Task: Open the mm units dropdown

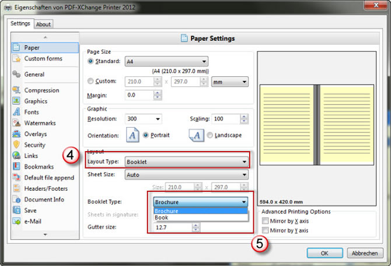Action: [x=230, y=82]
